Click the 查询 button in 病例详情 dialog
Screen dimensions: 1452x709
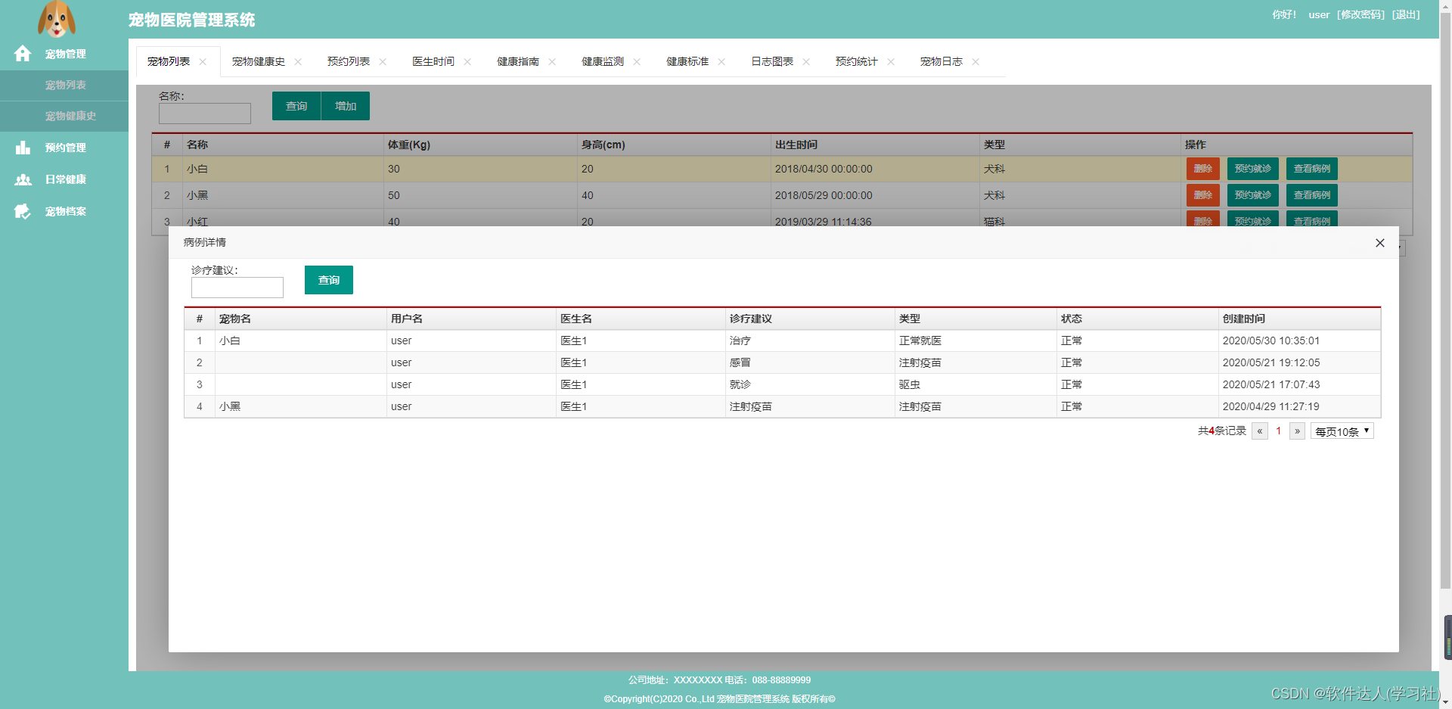tap(329, 280)
